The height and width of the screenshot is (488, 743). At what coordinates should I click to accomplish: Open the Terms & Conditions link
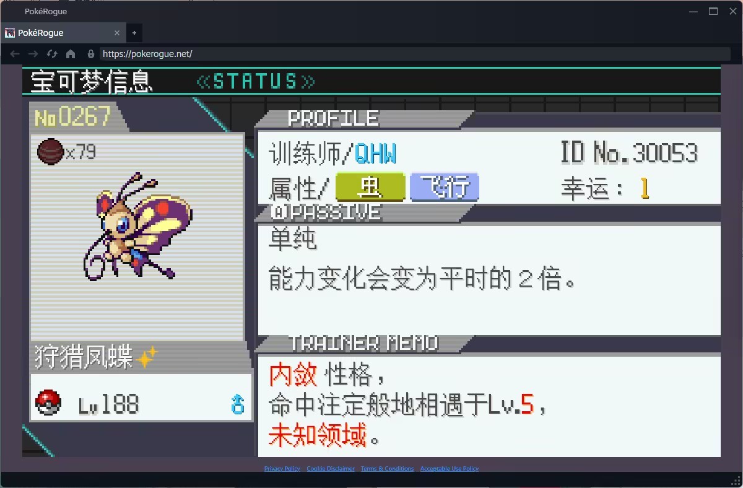pyautogui.click(x=388, y=469)
